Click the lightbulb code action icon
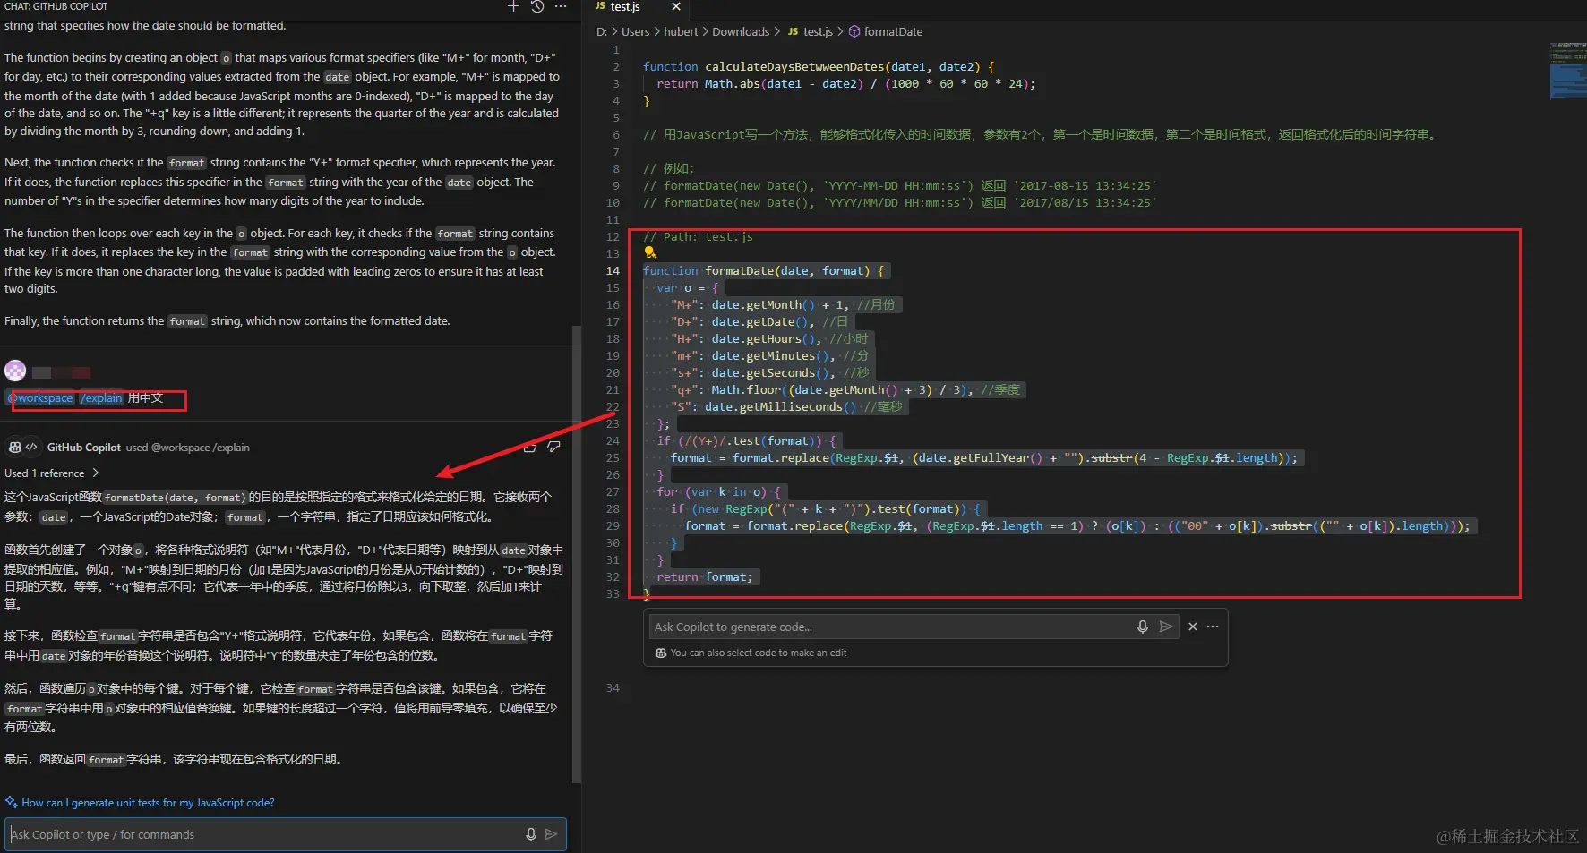1587x853 pixels. [650, 253]
